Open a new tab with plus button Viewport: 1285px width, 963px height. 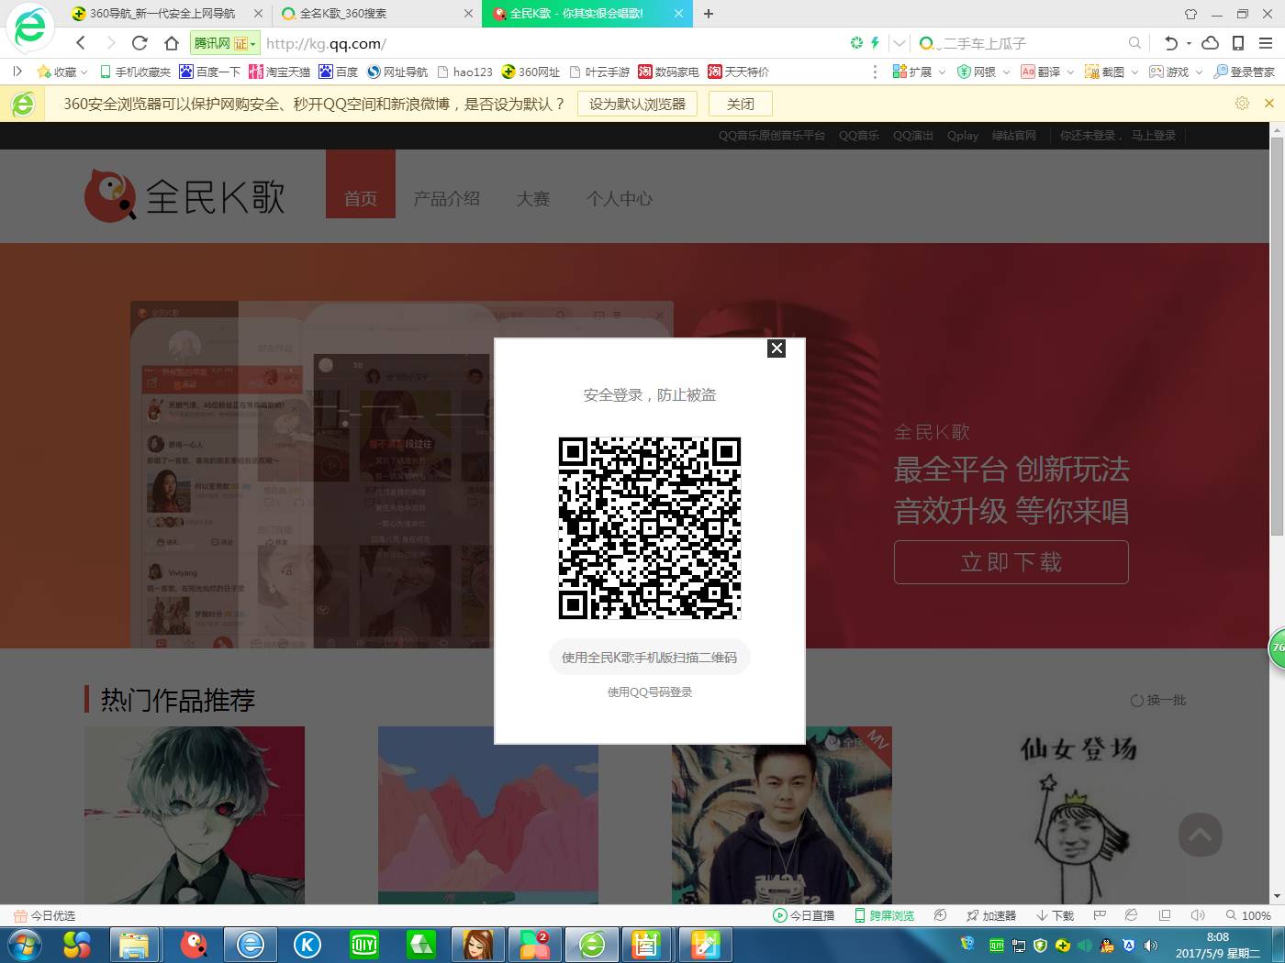pos(709,14)
